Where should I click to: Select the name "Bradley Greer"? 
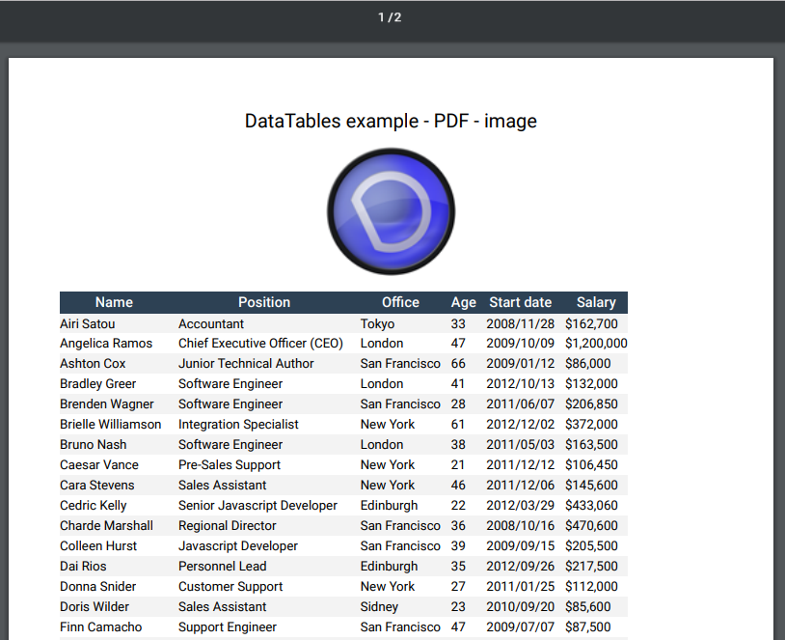pyautogui.click(x=97, y=384)
